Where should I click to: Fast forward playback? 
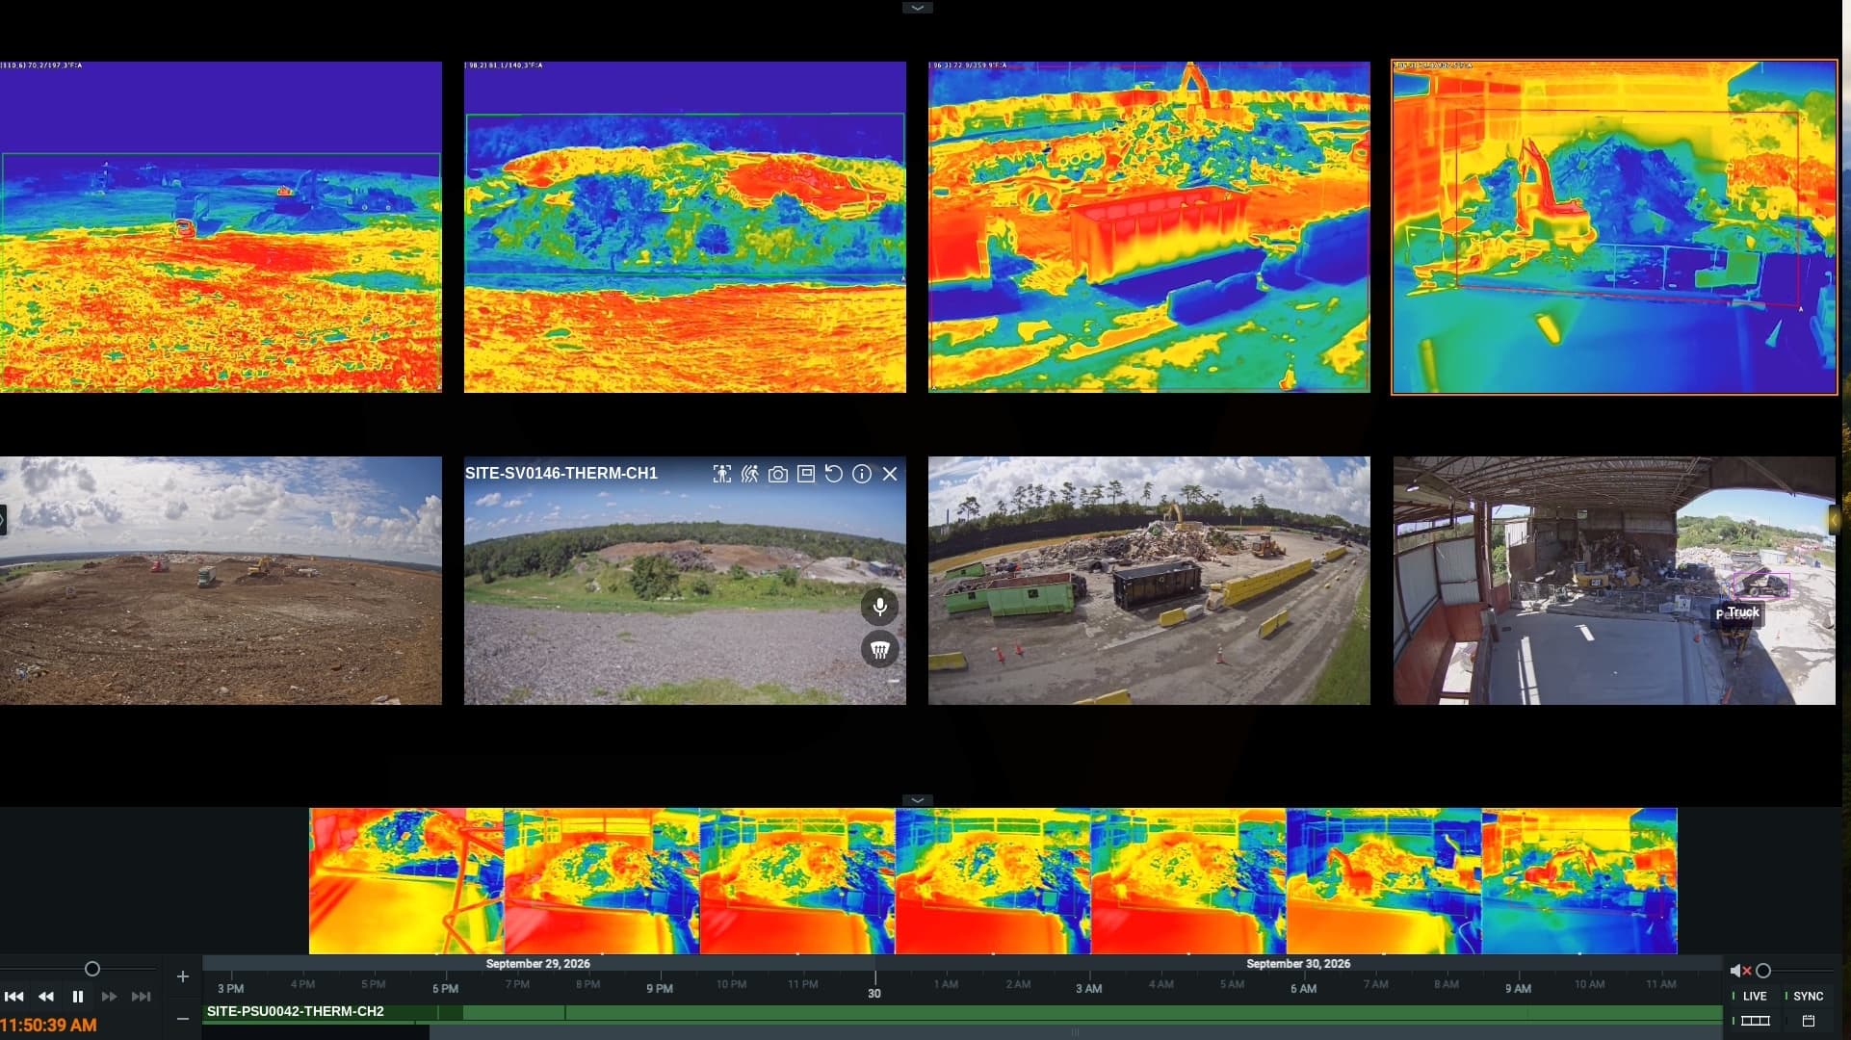[x=109, y=997]
